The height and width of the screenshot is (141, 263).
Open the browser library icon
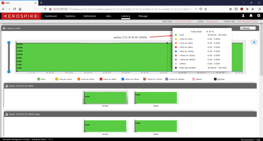tap(231, 9)
